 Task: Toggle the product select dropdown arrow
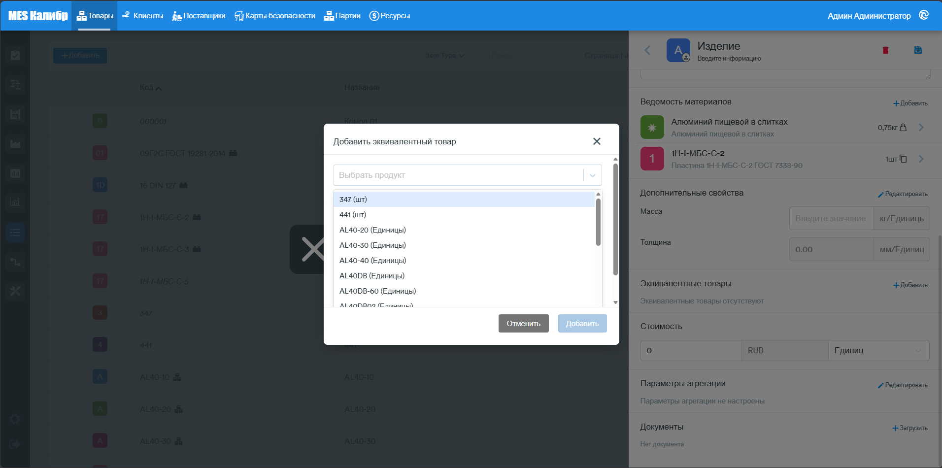pos(593,175)
